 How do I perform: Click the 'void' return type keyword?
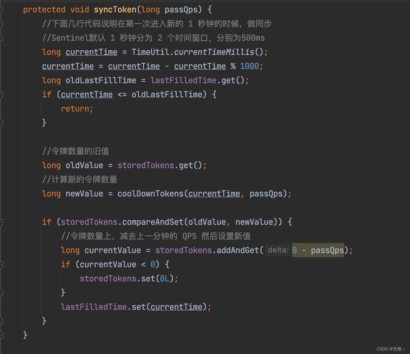point(80,10)
